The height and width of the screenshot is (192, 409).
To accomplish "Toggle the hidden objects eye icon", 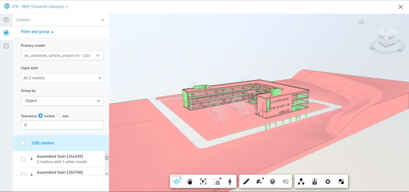I will coord(285,181).
